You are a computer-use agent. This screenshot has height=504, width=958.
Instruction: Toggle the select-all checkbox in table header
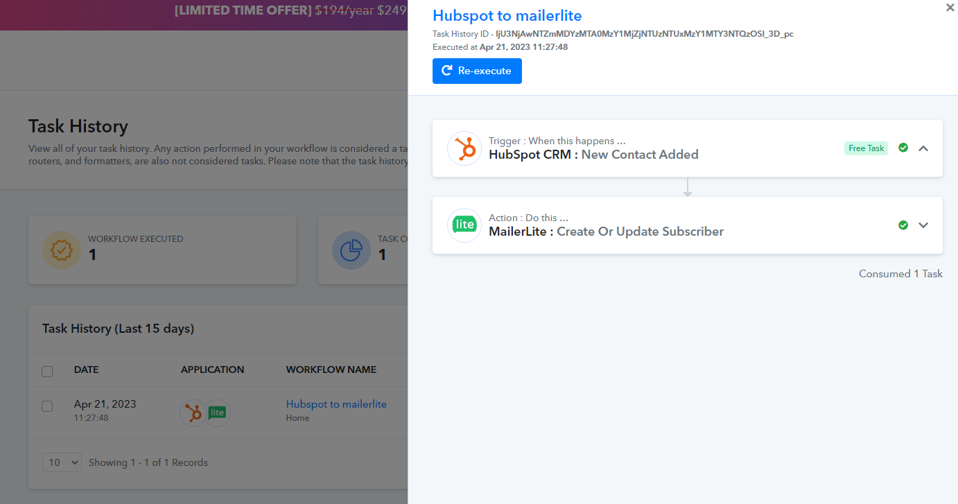tap(47, 371)
